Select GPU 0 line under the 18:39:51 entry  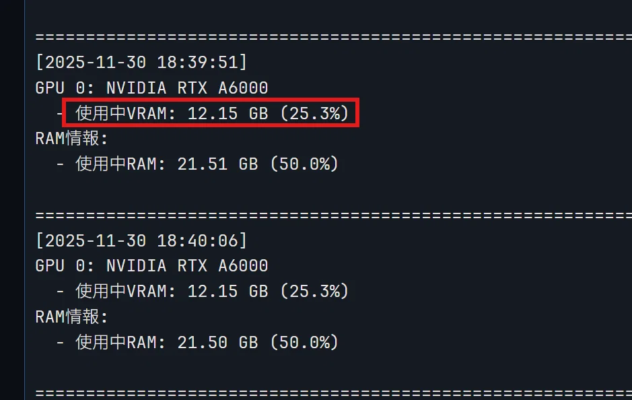[x=151, y=88]
